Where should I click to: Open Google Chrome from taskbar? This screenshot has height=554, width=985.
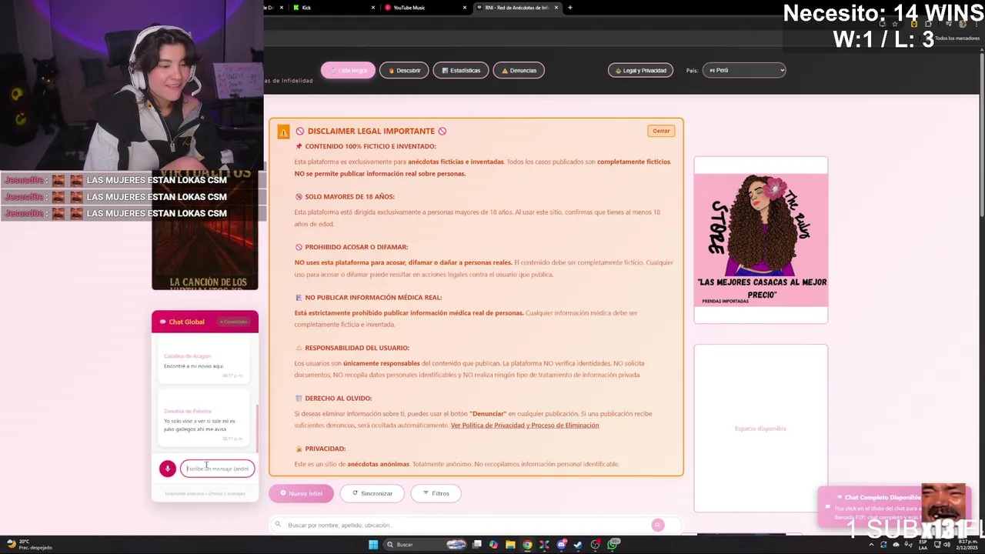[x=527, y=545]
